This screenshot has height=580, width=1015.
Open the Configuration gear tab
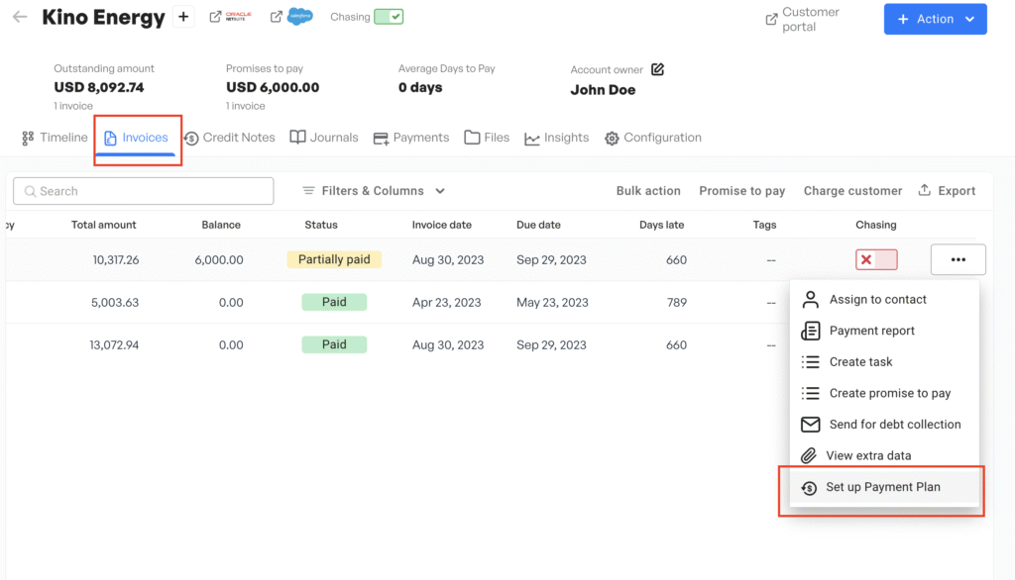(653, 138)
